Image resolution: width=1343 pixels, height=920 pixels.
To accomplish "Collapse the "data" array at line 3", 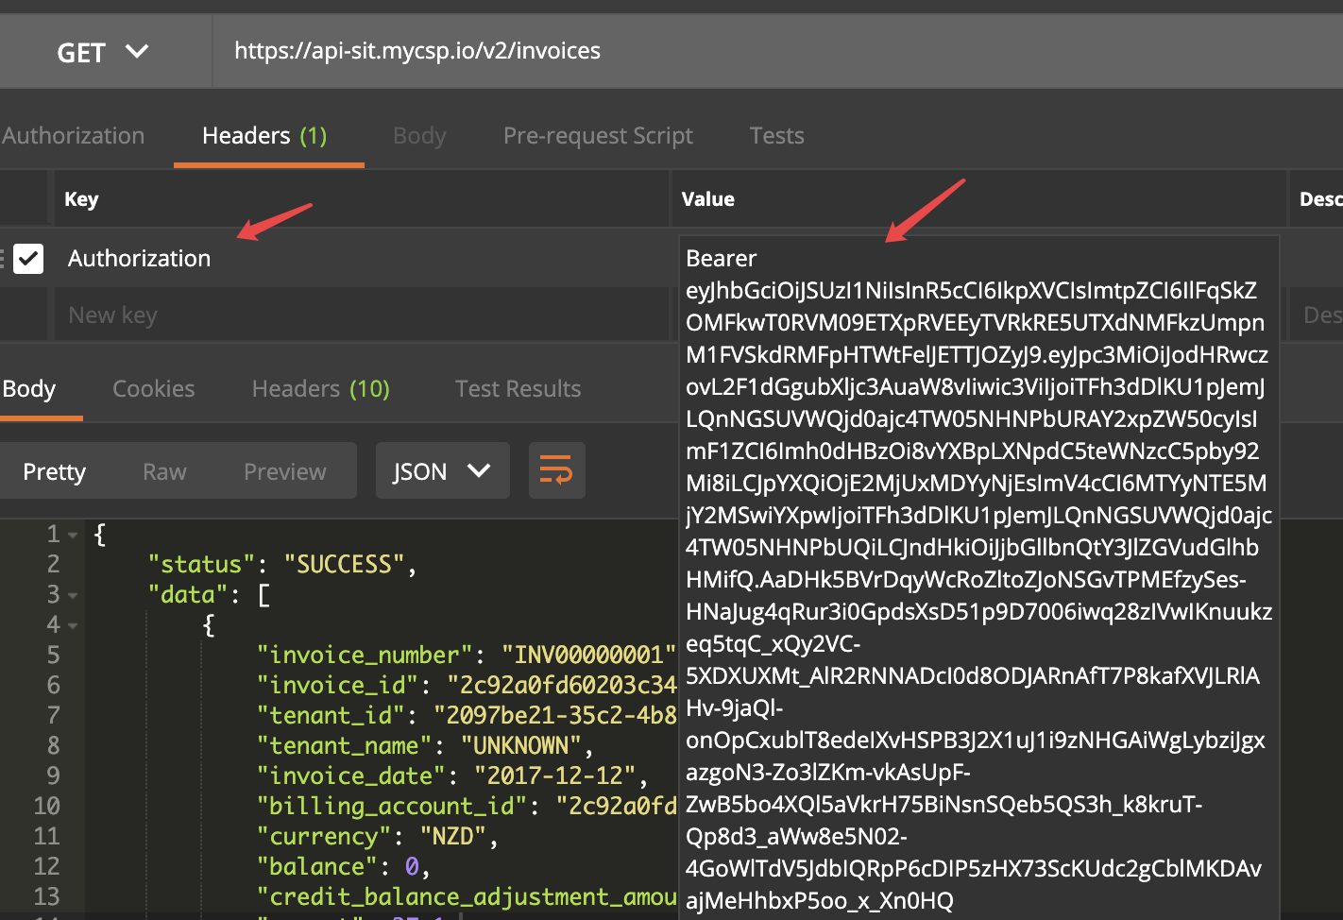I will [71, 594].
